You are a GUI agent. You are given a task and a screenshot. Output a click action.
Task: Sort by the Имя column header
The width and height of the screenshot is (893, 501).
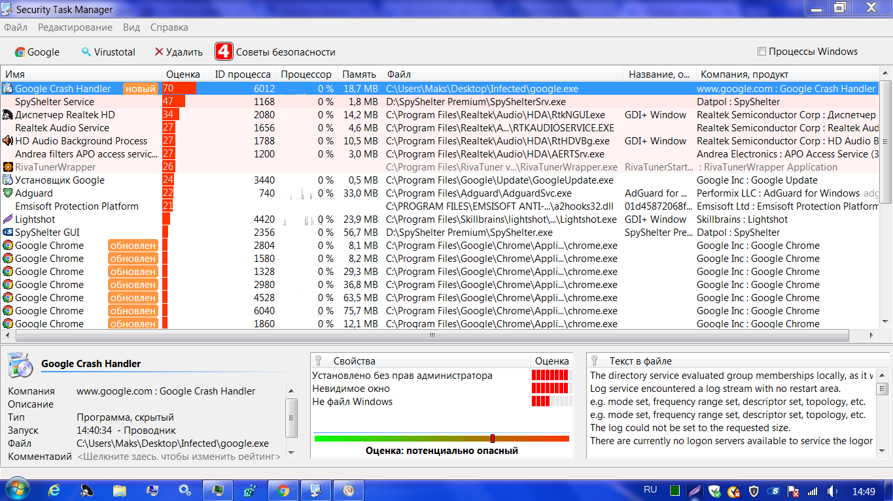[81, 74]
